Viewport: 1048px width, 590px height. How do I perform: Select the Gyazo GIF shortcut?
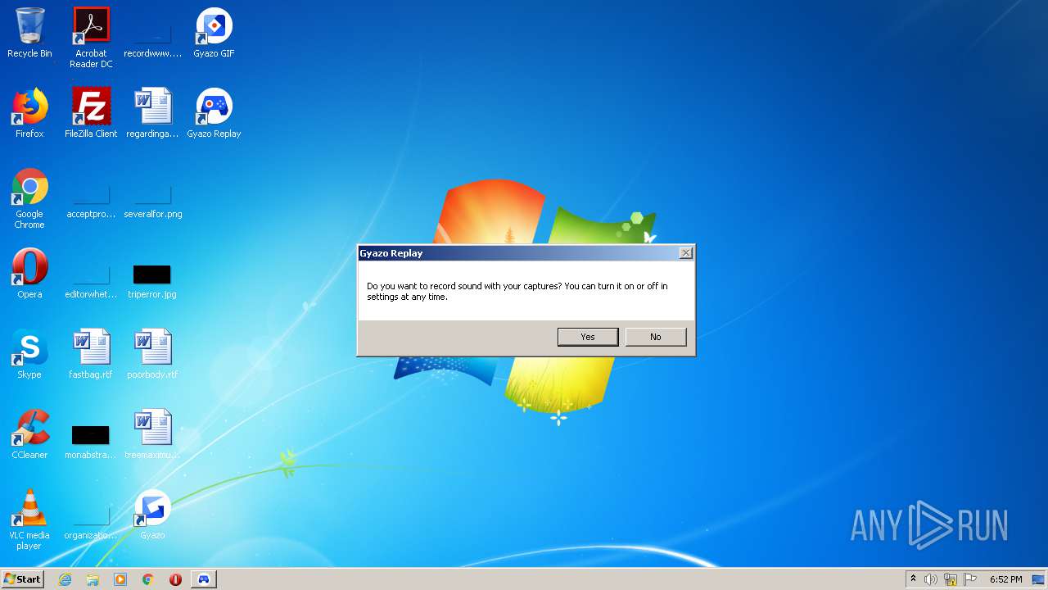click(x=214, y=33)
